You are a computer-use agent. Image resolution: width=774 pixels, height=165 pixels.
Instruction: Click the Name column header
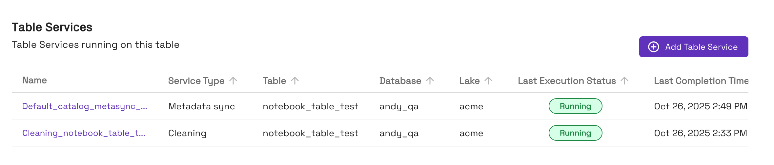click(x=34, y=81)
